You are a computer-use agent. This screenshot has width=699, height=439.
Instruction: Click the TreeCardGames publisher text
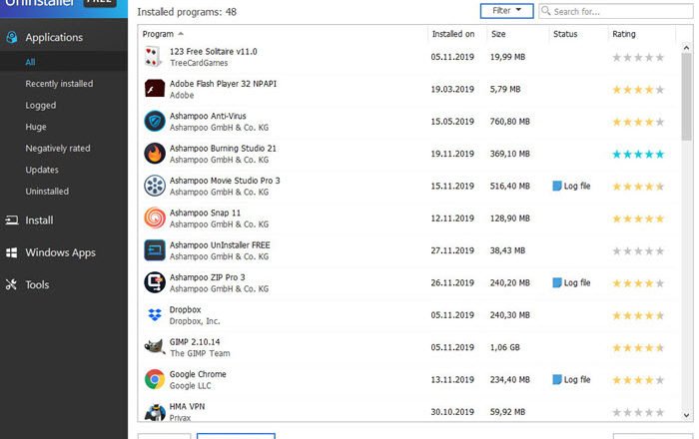coord(199,63)
